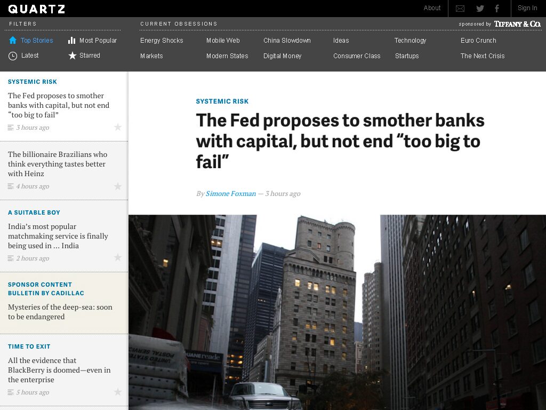Open sidebar story about Fed smothering banks
The image size is (546, 410).
pyautogui.click(x=59, y=105)
